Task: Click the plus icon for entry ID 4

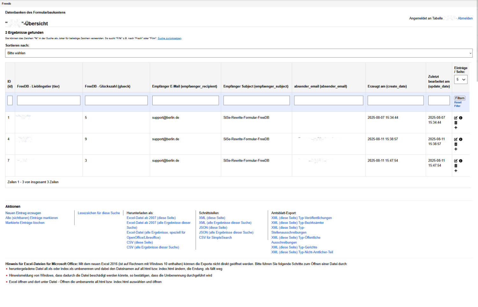Action: [x=456, y=149]
